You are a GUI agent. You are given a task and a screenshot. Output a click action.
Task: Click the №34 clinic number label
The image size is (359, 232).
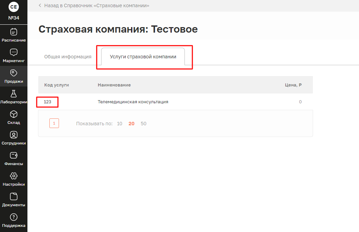coord(14,18)
